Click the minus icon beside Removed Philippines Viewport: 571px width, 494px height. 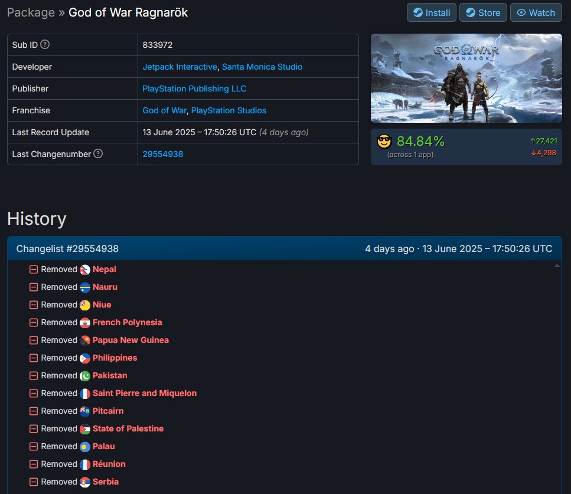click(x=34, y=358)
